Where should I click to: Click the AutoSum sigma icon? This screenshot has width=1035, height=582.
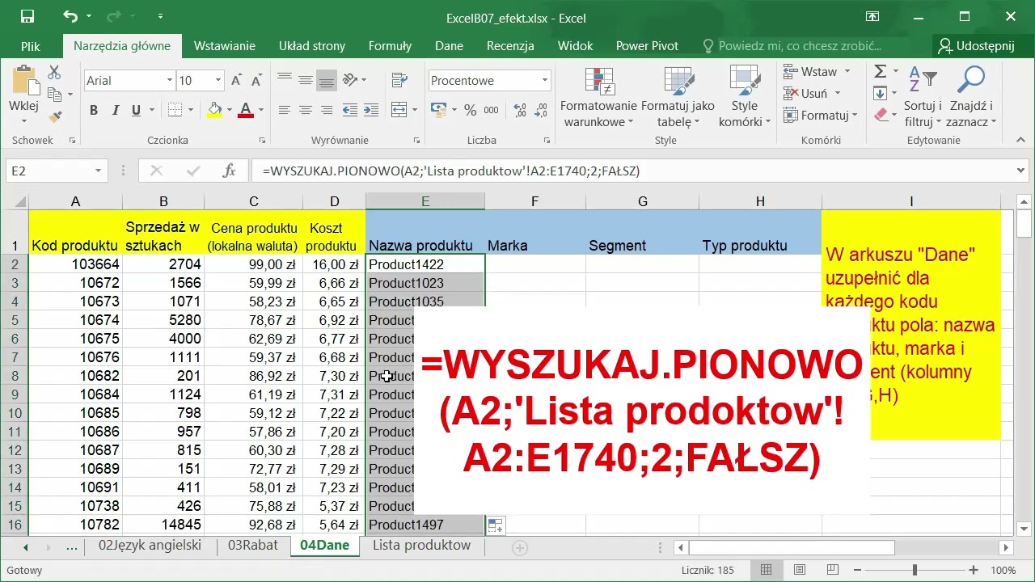(881, 72)
